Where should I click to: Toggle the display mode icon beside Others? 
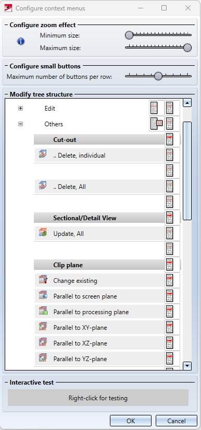157,124
